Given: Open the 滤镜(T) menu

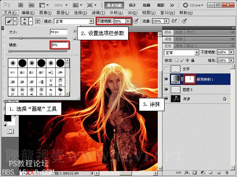Looking at the screenshot, I should 99,13.
